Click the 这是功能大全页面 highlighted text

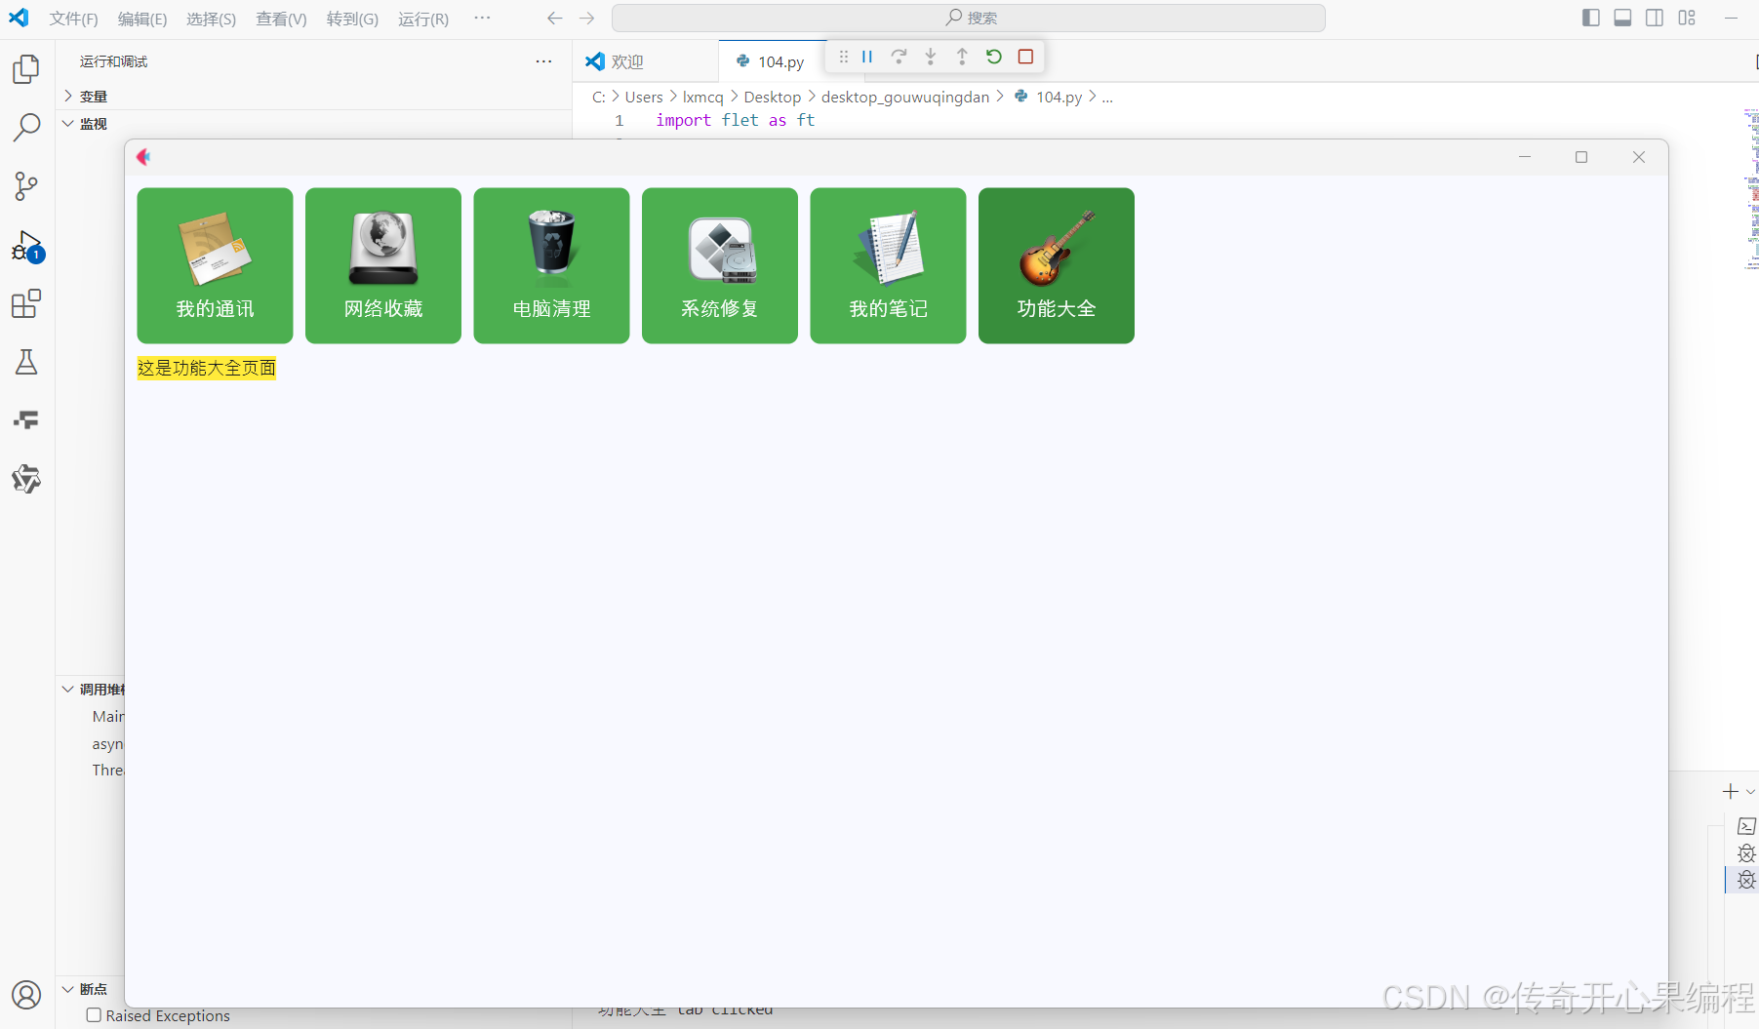click(x=207, y=368)
